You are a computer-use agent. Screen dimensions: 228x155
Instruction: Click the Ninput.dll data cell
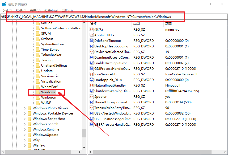[173, 85]
